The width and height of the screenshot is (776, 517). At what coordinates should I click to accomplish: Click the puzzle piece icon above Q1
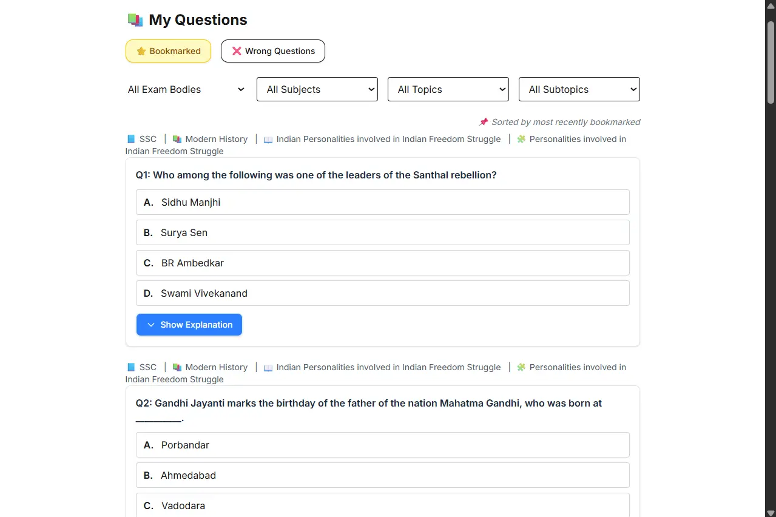point(521,139)
